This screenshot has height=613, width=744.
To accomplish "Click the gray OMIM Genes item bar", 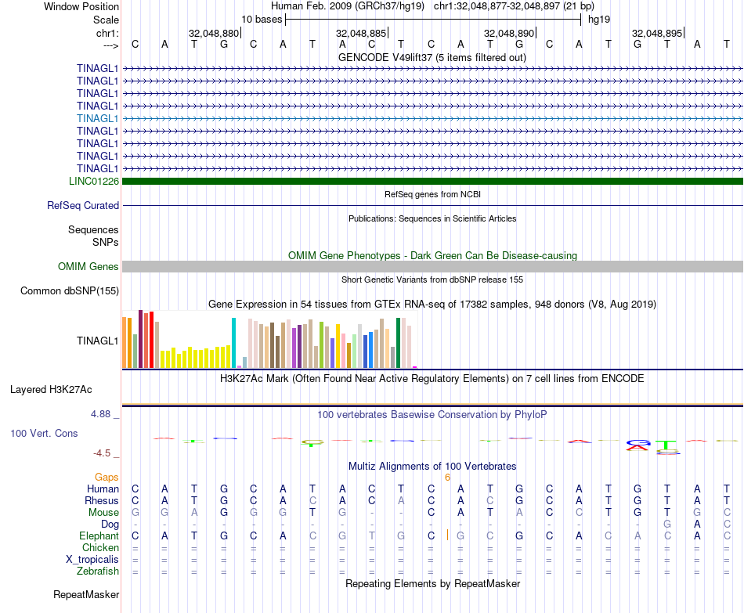I will 432,267.
